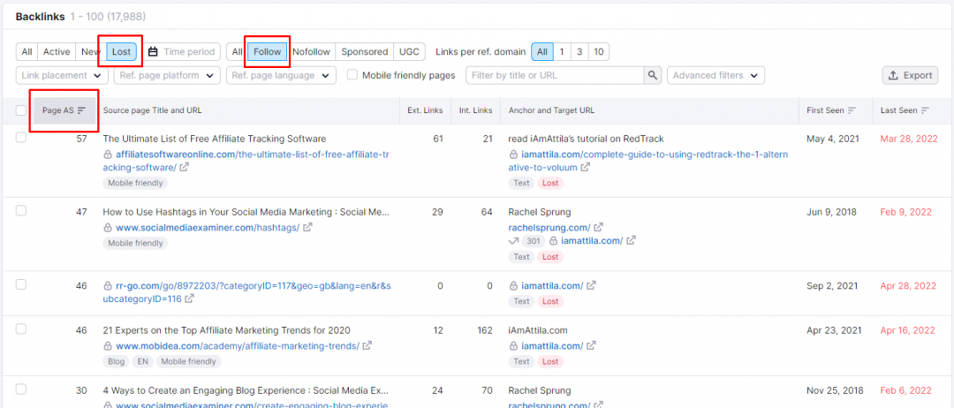Screen dimensions: 954x408
Task: Select the Active backlinks tab
Action: (x=57, y=52)
